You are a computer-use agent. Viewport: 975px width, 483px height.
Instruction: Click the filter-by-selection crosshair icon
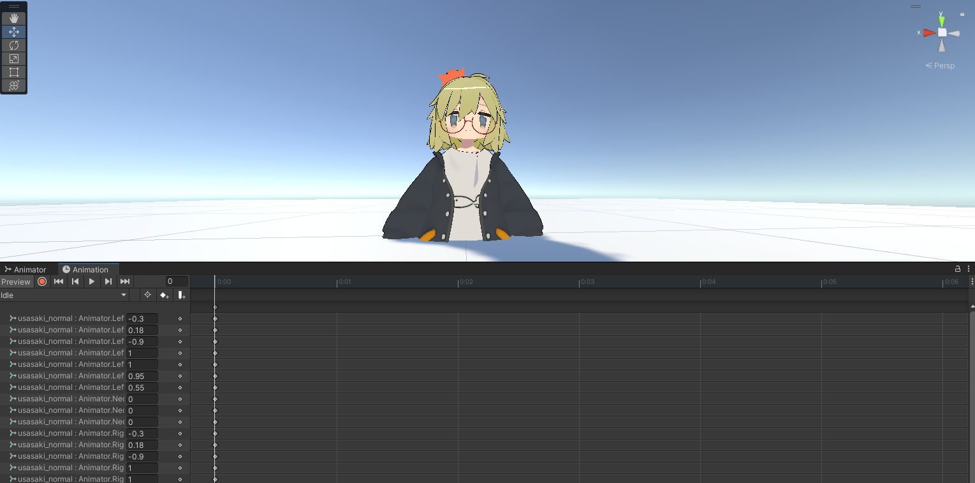pyautogui.click(x=147, y=294)
